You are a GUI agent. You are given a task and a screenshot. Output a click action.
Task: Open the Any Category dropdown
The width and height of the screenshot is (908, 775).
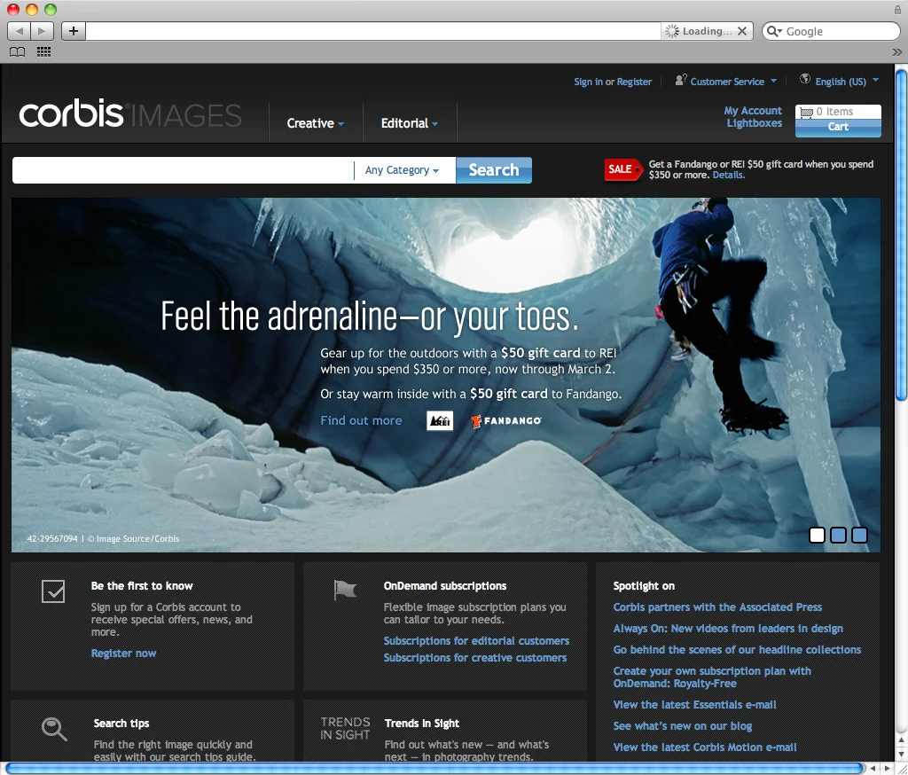coord(402,170)
